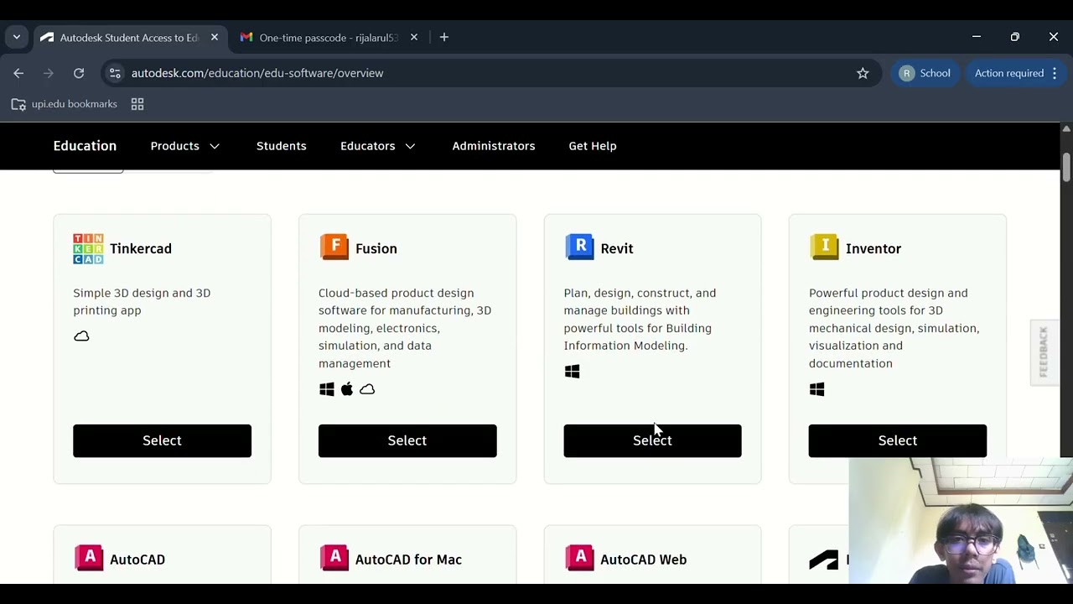Expand the Products menu
1073x604 pixels.
click(185, 146)
